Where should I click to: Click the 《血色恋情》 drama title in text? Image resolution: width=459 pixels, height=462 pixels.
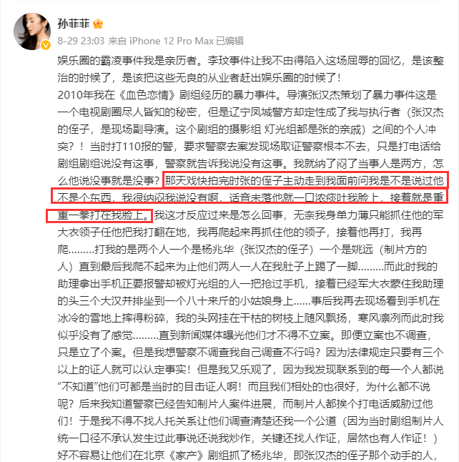pyautogui.click(x=148, y=95)
